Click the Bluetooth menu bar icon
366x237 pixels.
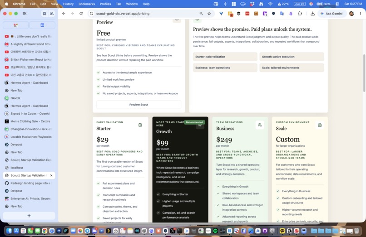(225, 4)
